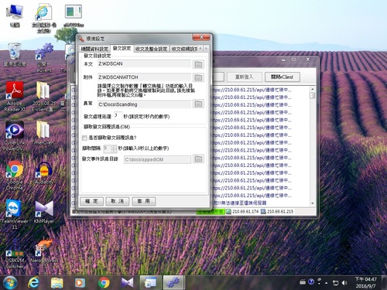
Task: Click scrollbar up arrow in eClient log
Action: click(x=313, y=89)
